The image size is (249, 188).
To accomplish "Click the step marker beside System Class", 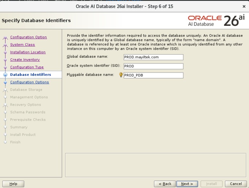I will point(5,45).
